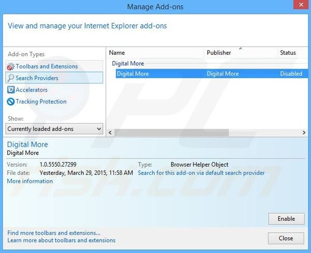This screenshot has height=253, width=311.
Task: Select Search Providers add-on type
Action: click(54, 78)
